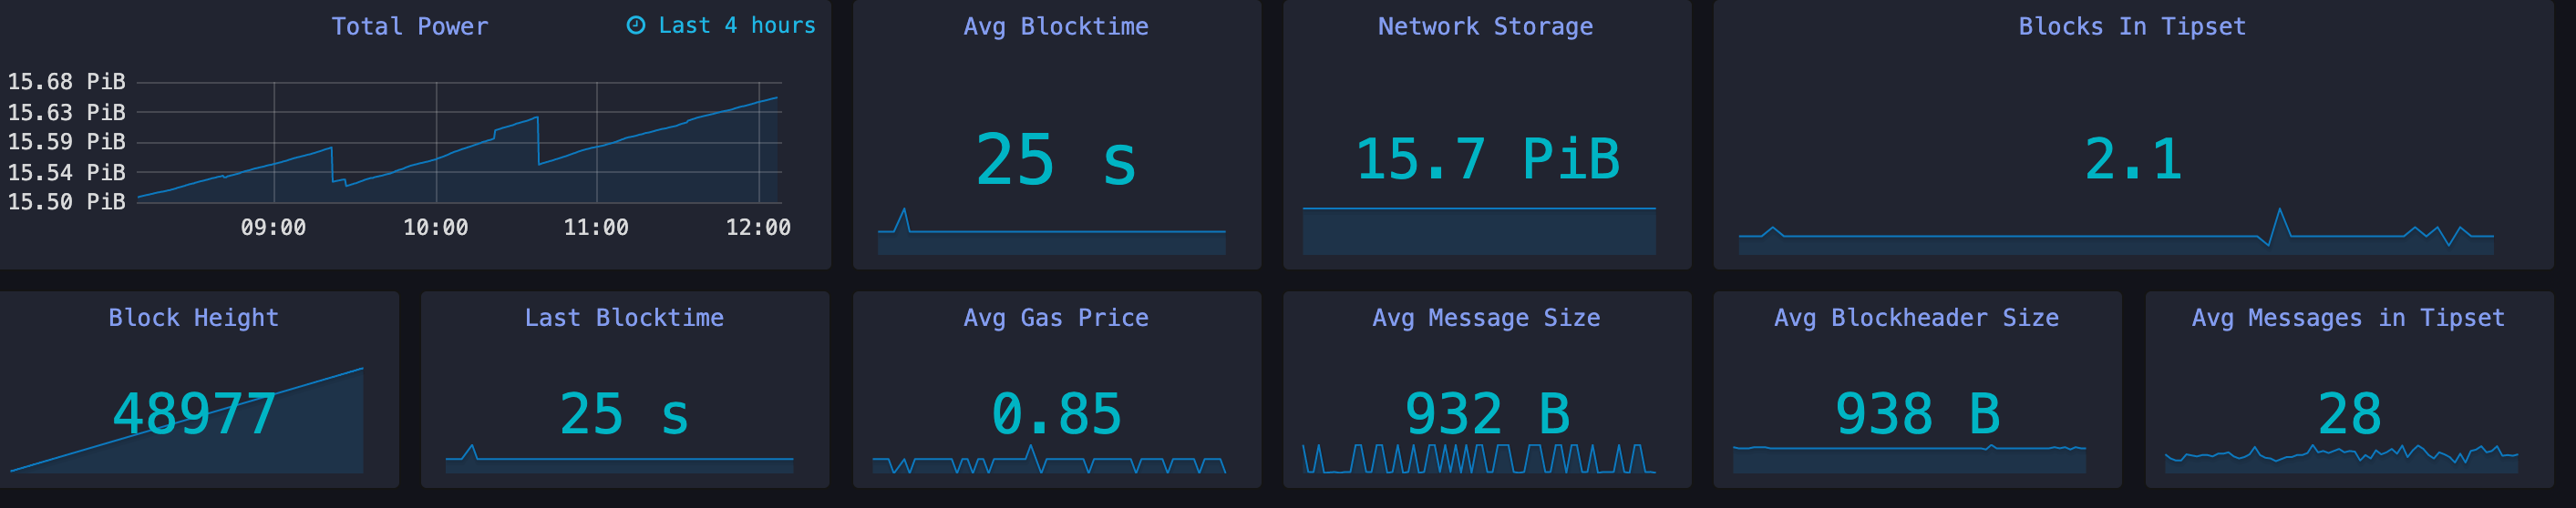Open the Total Power panel title
The height and width of the screenshot is (508, 2576).
click(410, 27)
